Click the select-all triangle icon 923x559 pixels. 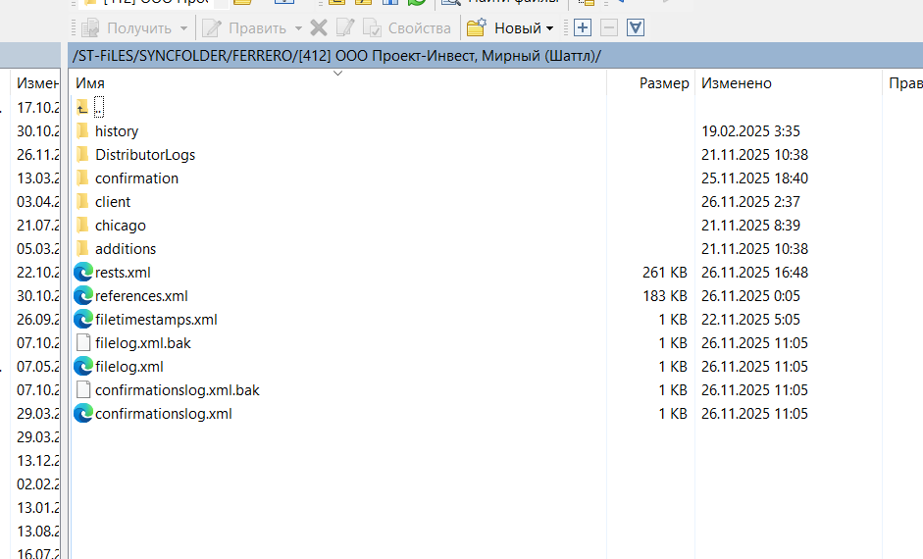point(636,27)
